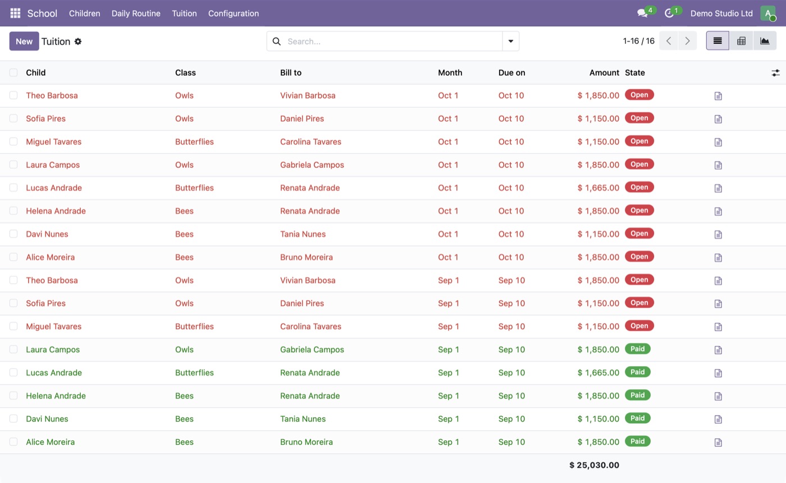Open the Demo Studio Ltd company switcher
Image resolution: width=786 pixels, height=483 pixels.
pyautogui.click(x=721, y=13)
